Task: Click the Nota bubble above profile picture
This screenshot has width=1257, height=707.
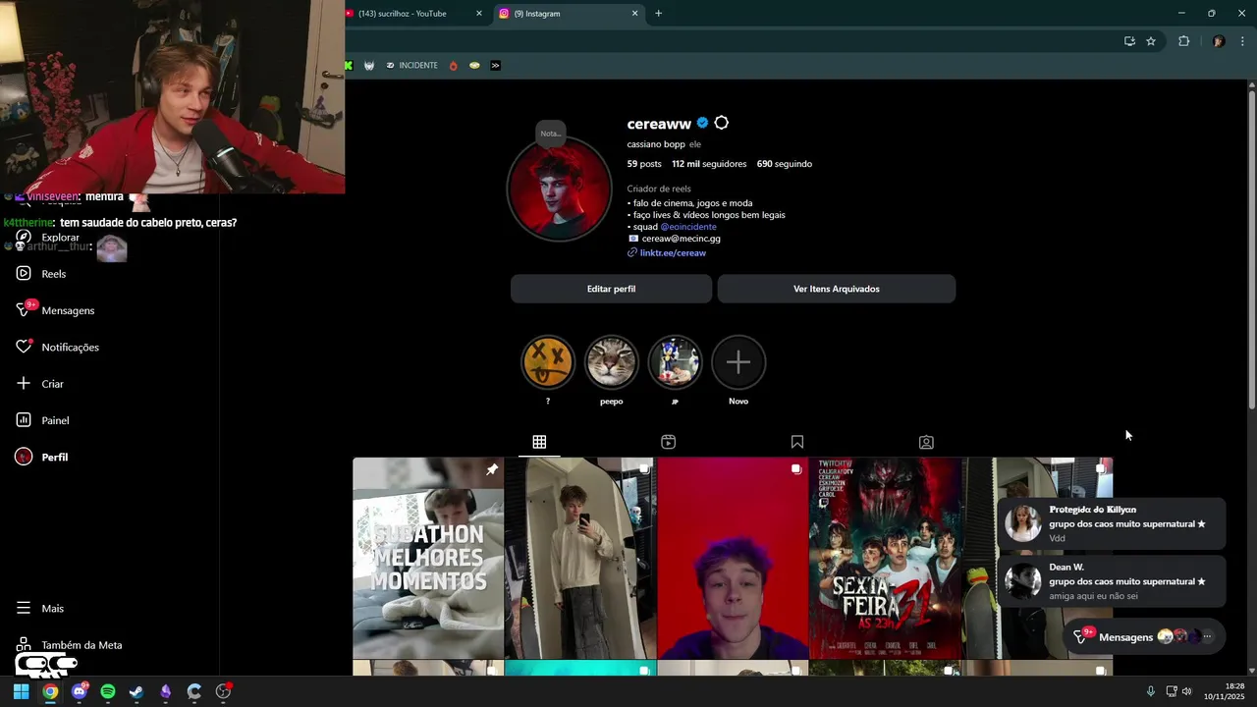Action: 551,134
